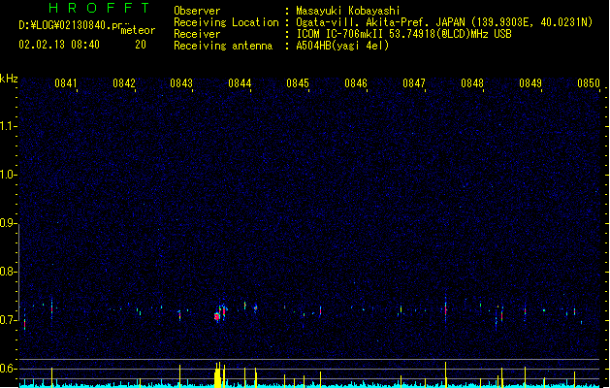
Task: Click the 0850 time axis label
Action: coord(589,82)
